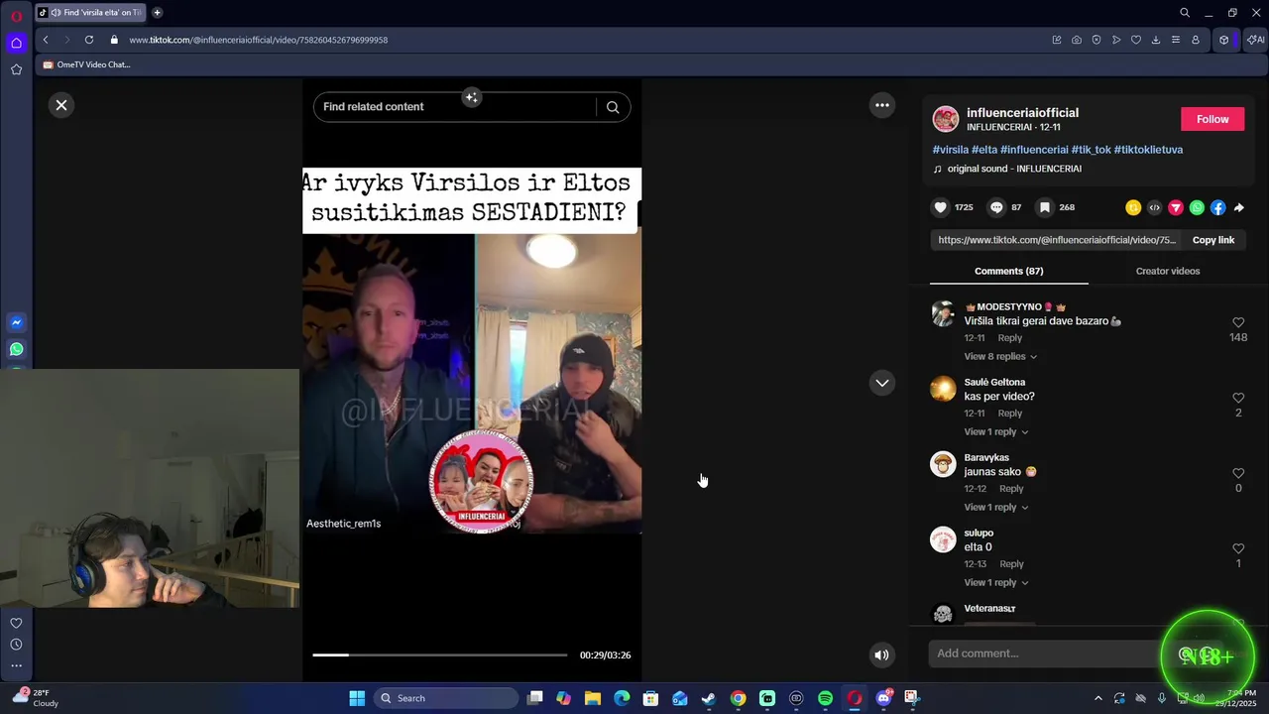Viewport: 1269px width, 714px height.
Task: Expand View 1 reply under Saulė Geltona
Action: (996, 431)
